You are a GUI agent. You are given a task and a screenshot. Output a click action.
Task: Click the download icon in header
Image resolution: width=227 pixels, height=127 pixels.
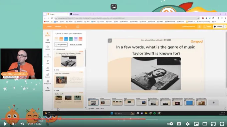(199, 27)
